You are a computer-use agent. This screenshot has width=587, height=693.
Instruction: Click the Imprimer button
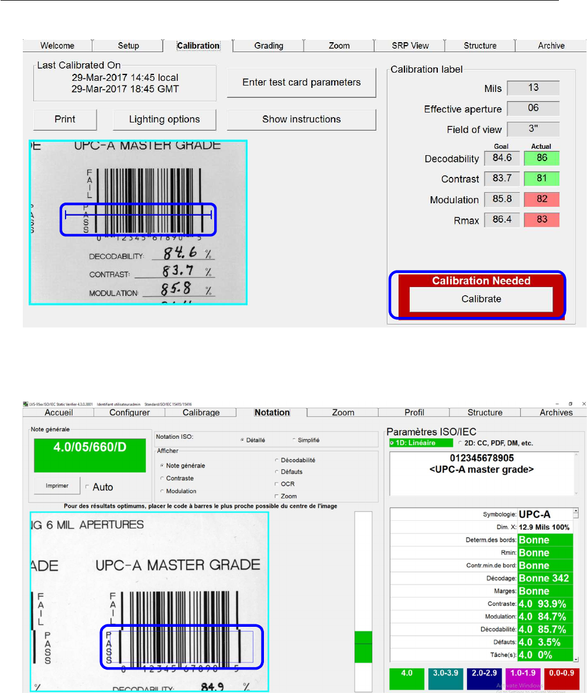57,486
